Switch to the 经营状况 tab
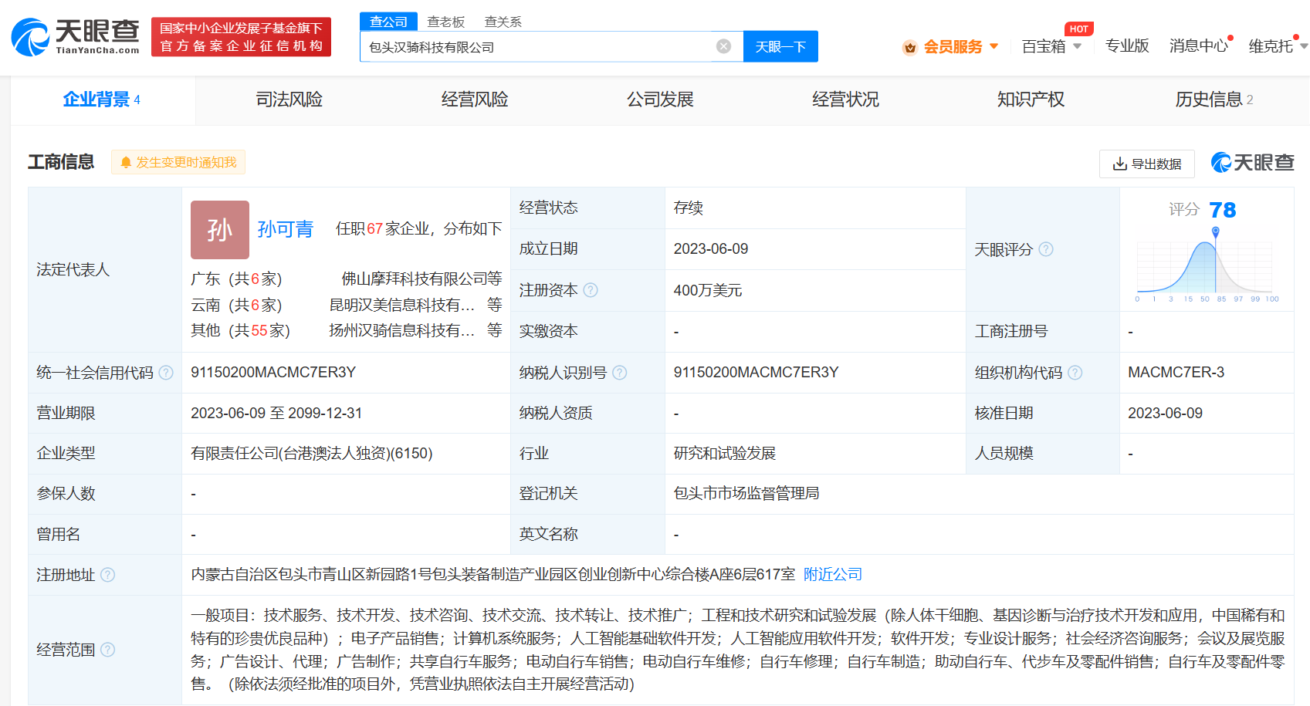 [x=845, y=100]
